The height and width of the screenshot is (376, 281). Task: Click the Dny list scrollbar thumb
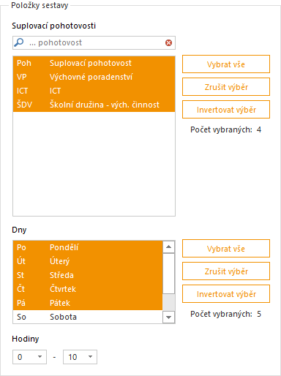point(168,274)
